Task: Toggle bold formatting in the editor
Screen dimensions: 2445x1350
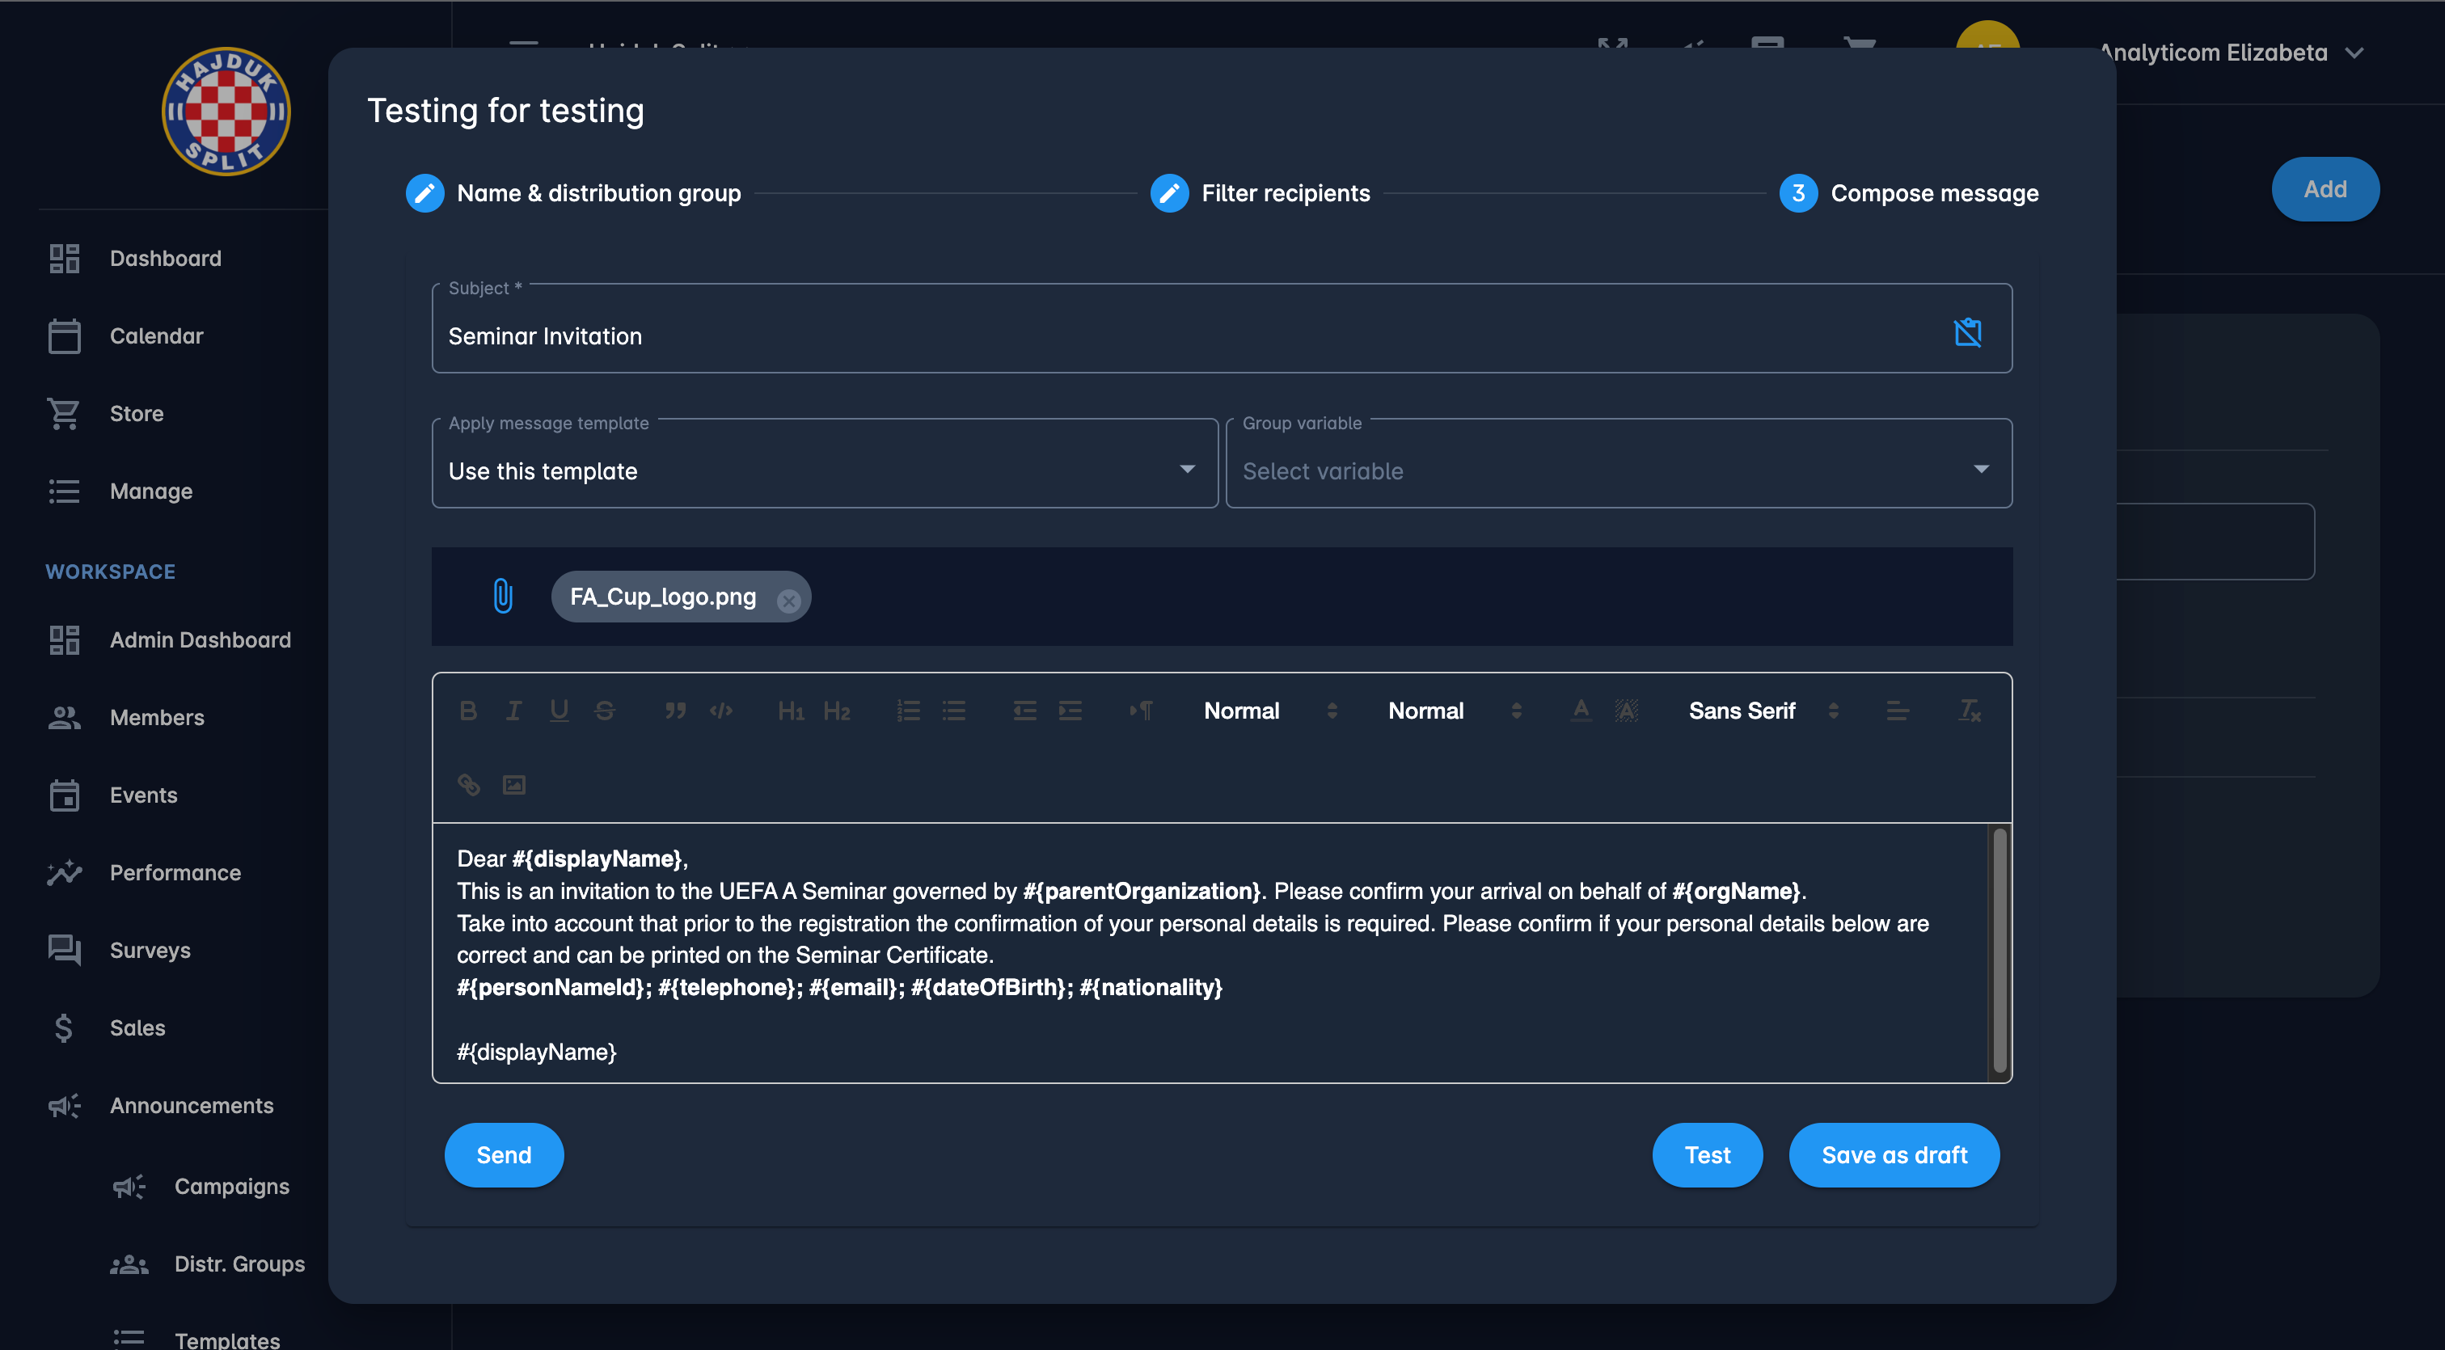Action: (468, 711)
